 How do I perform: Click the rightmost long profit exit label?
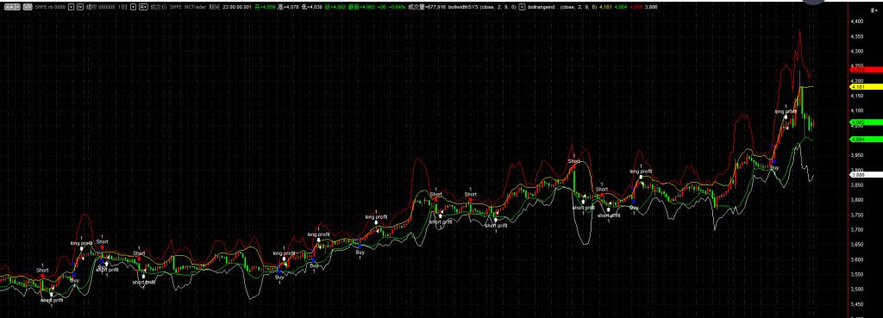pyautogui.click(x=786, y=111)
